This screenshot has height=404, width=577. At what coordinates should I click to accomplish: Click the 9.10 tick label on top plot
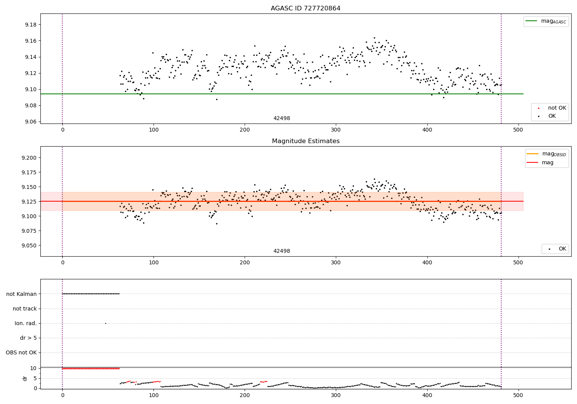30,89
